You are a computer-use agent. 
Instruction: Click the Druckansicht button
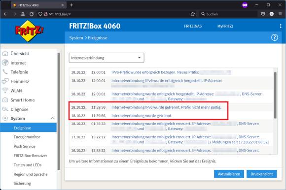tap(261, 174)
